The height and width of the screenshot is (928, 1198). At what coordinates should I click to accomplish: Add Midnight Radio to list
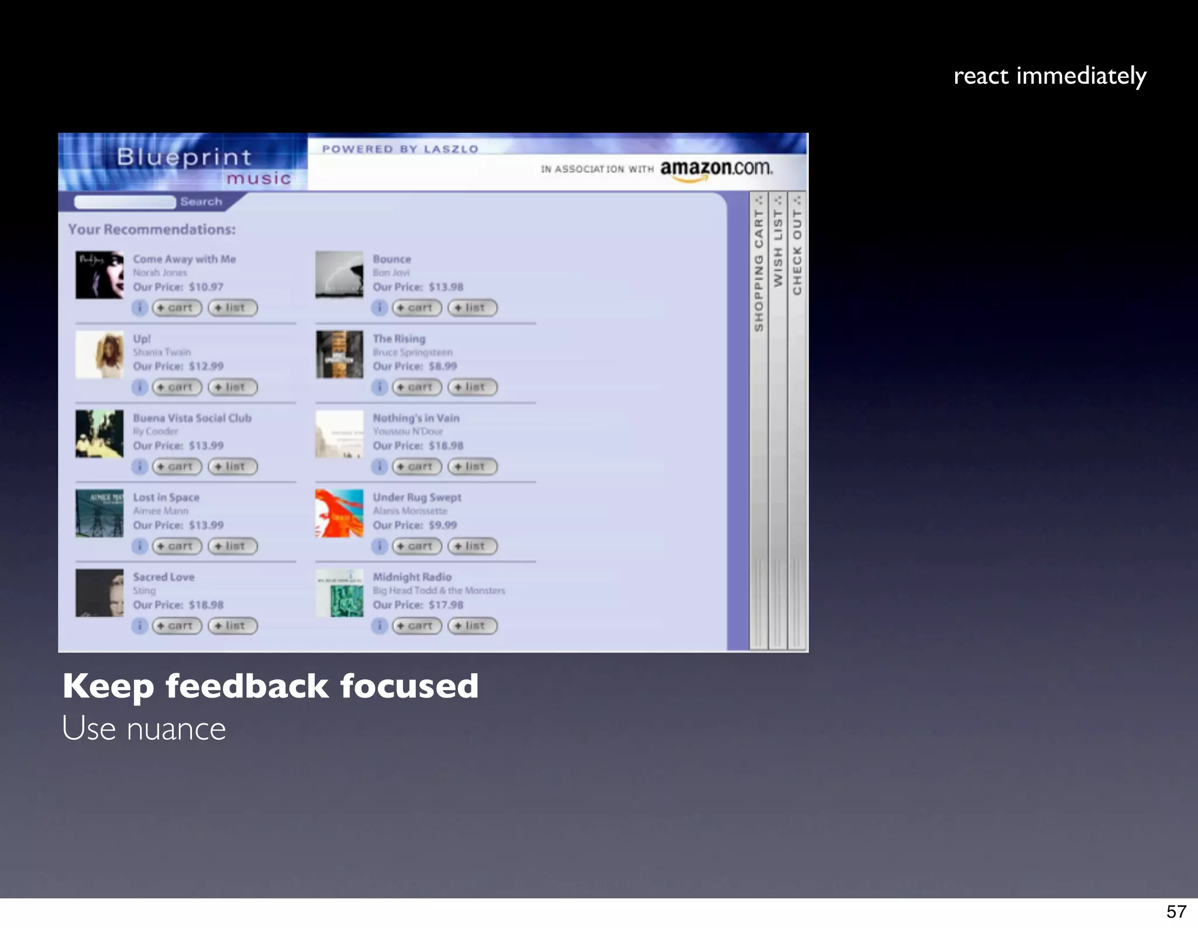tap(473, 626)
